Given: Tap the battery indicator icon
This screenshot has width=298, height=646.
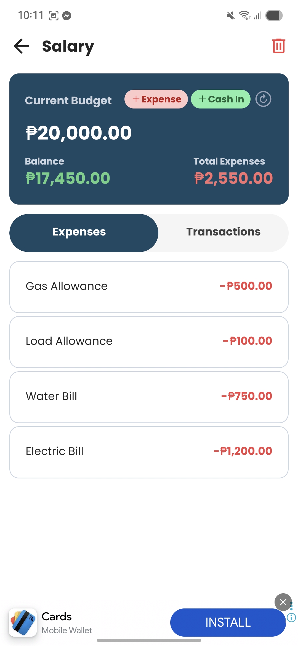Looking at the screenshot, I should pos(274,16).
